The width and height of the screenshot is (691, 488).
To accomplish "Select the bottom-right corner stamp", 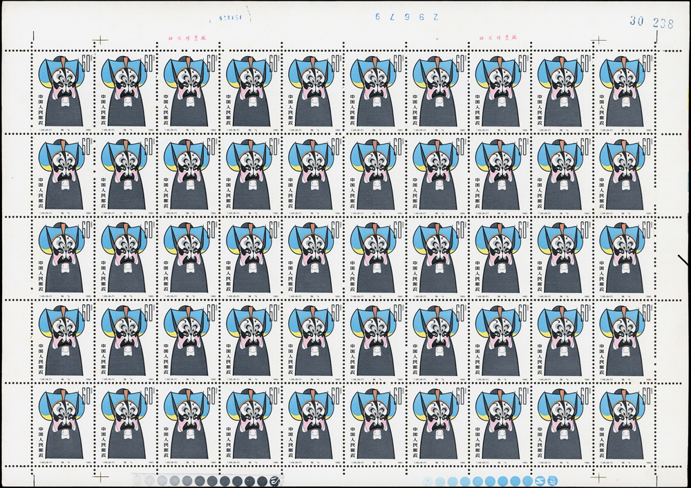I will 623,423.
